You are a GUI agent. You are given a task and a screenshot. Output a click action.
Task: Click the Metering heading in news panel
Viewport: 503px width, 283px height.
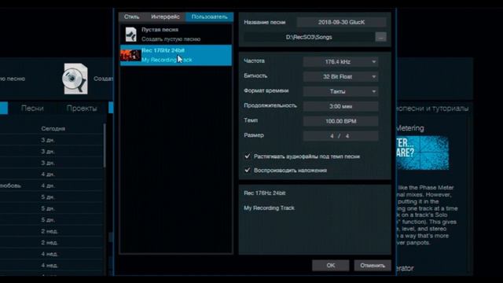[410, 128]
